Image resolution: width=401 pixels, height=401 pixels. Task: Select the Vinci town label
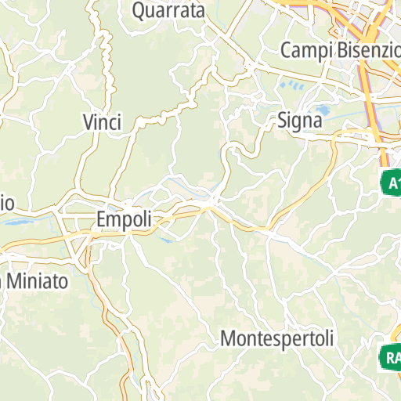pyautogui.click(x=102, y=122)
